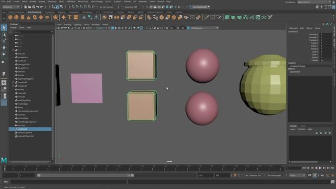Switch to single-pane viewport layout button
This screenshot has width=336, height=189.
point(4,83)
